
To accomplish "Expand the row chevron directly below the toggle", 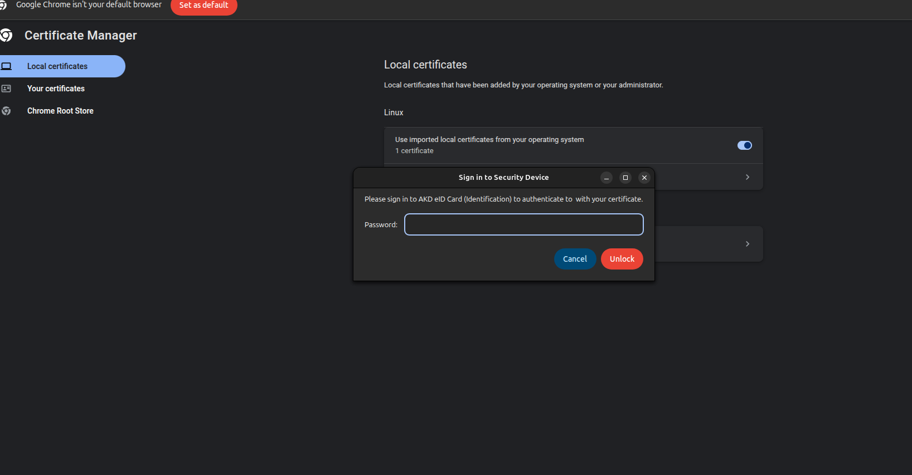I will [x=748, y=177].
